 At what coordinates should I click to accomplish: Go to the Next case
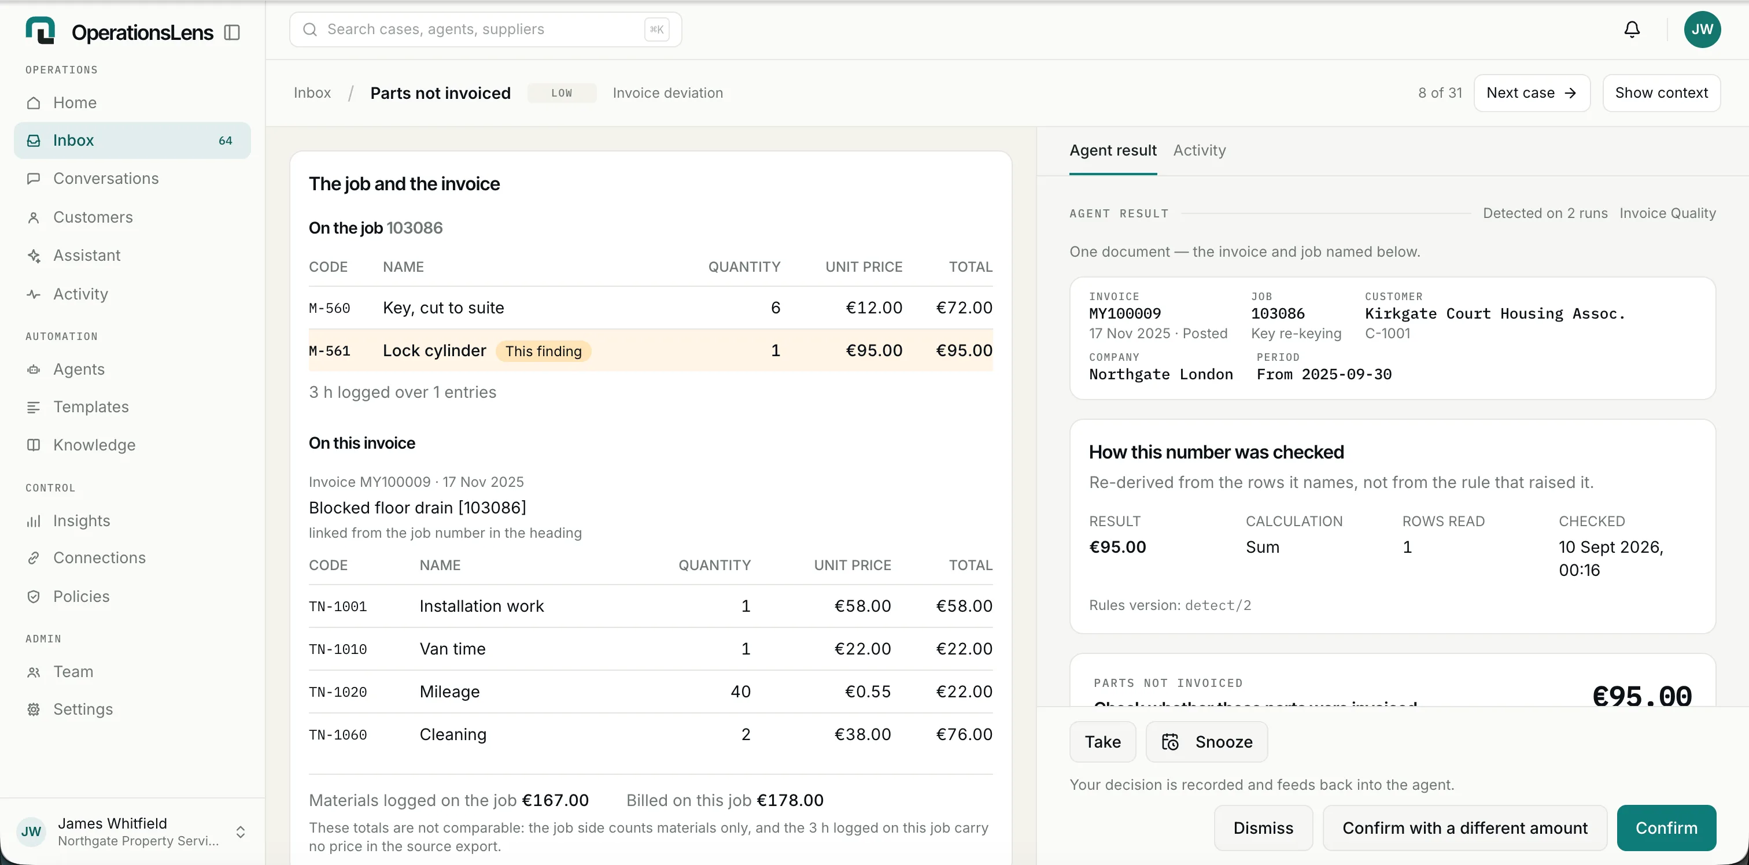coord(1531,93)
